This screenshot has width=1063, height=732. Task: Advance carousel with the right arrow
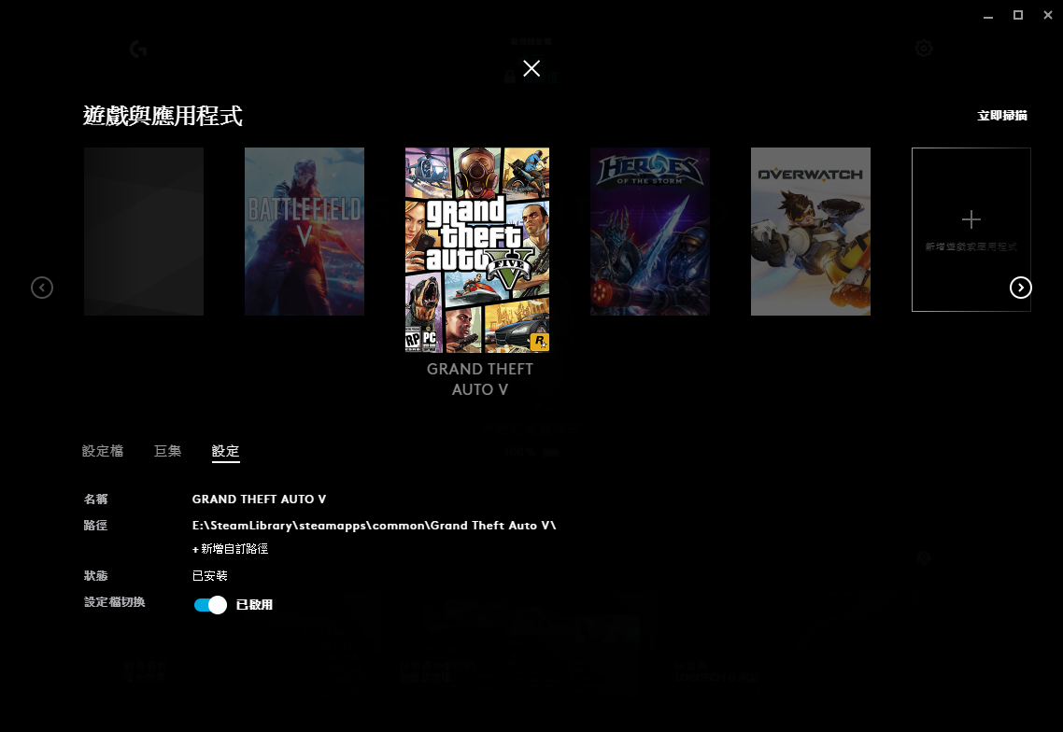1020,288
